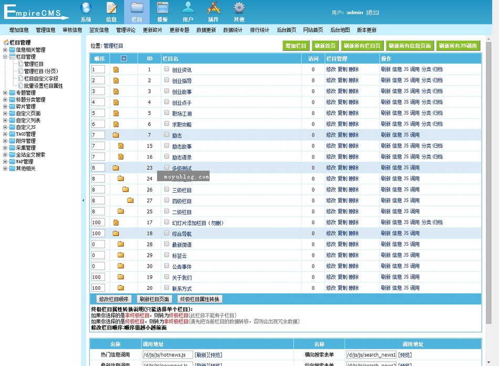Open the 版本更新 menu item

367,30
